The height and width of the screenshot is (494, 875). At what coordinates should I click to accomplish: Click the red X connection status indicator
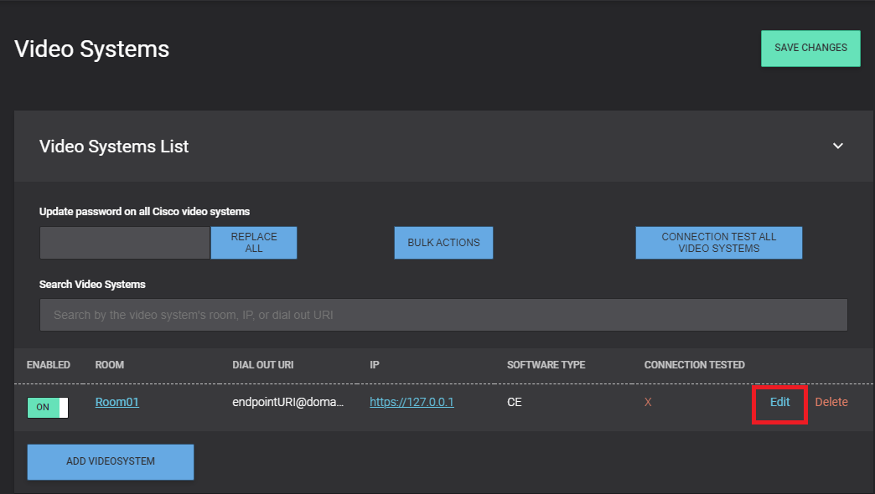(648, 402)
